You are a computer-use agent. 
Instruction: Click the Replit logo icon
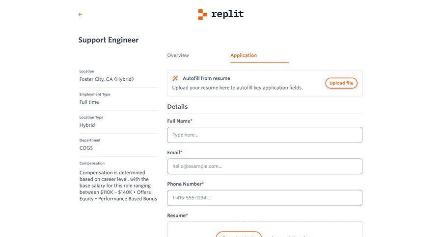point(202,14)
